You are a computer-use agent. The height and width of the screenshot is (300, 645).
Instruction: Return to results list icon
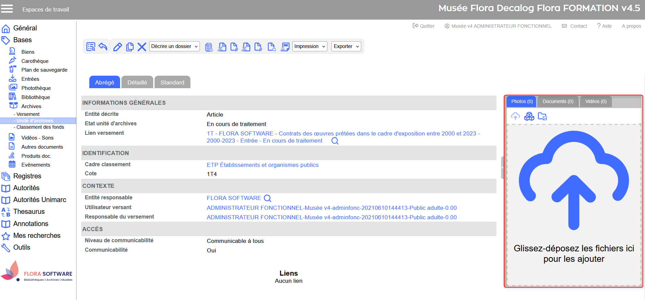pos(91,47)
